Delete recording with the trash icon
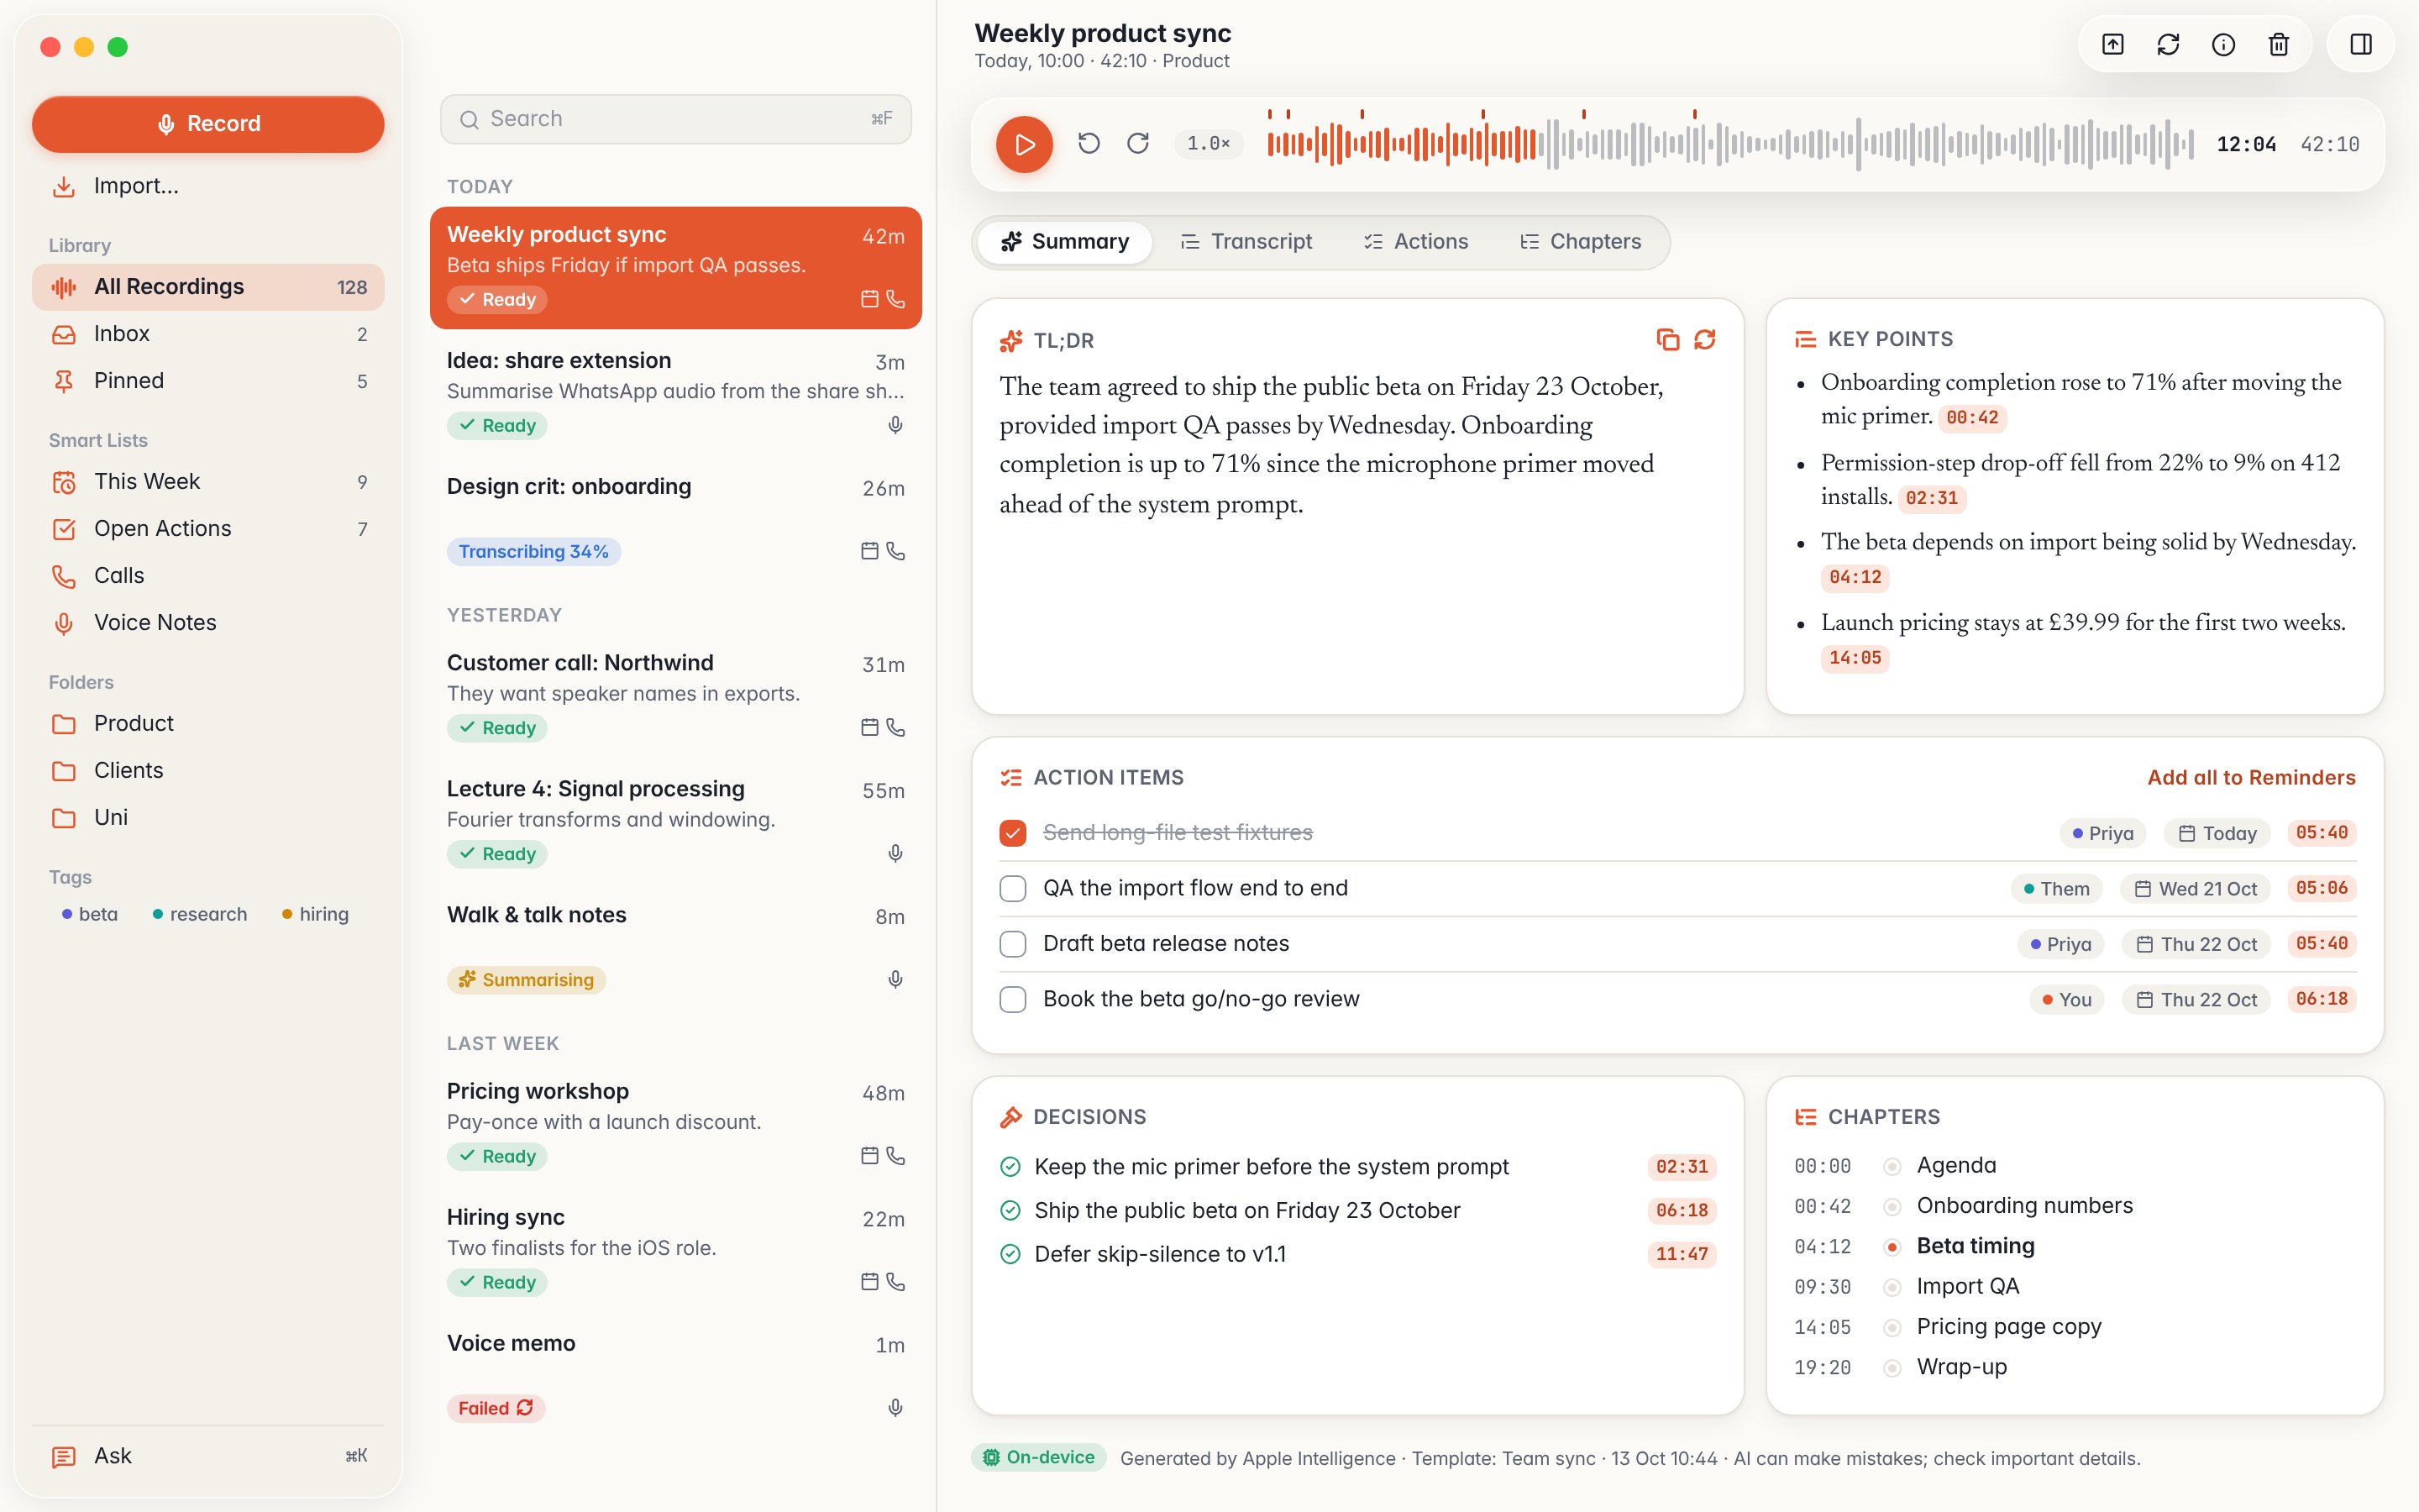The image size is (2419, 1512). (2278, 44)
